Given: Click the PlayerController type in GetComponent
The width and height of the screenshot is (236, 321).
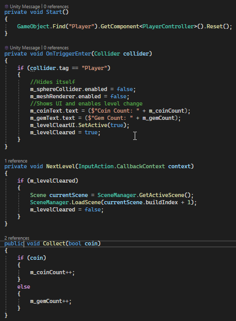Looking at the screenshot, I should click(168, 26).
